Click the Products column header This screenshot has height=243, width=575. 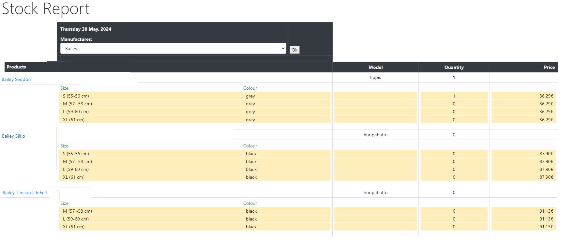tap(16, 67)
